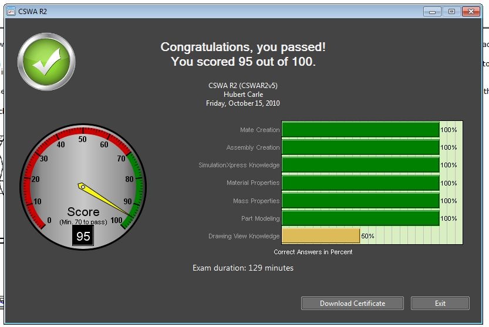Click the green checkmark pass icon

tap(46, 62)
